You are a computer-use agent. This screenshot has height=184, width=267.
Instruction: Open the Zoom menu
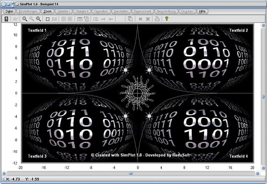[x=48, y=11]
